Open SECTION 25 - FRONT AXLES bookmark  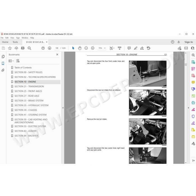click(x=28, y=91)
